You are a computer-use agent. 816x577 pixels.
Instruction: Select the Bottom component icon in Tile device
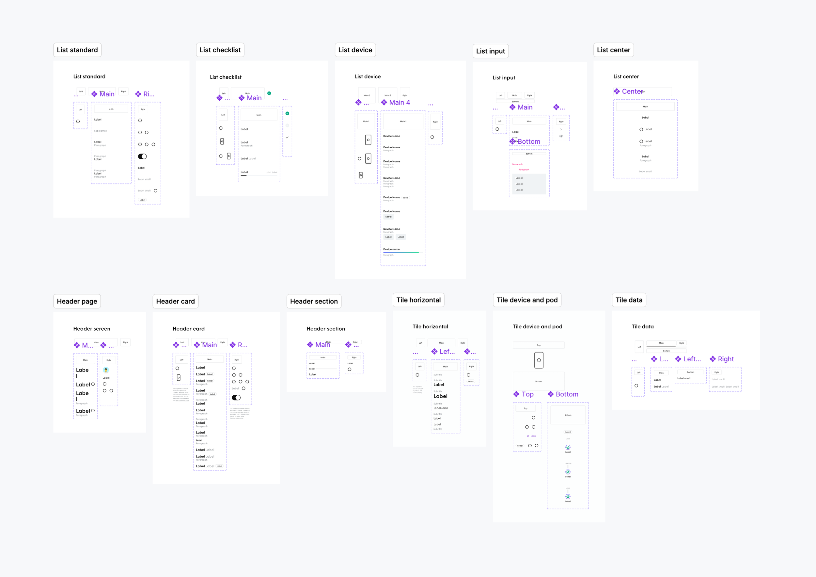pyautogui.click(x=551, y=394)
